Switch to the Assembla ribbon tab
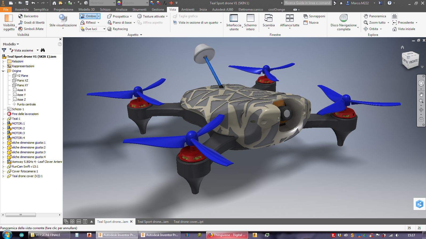This screenshot has height=239, width=426. tap(22, 9)
